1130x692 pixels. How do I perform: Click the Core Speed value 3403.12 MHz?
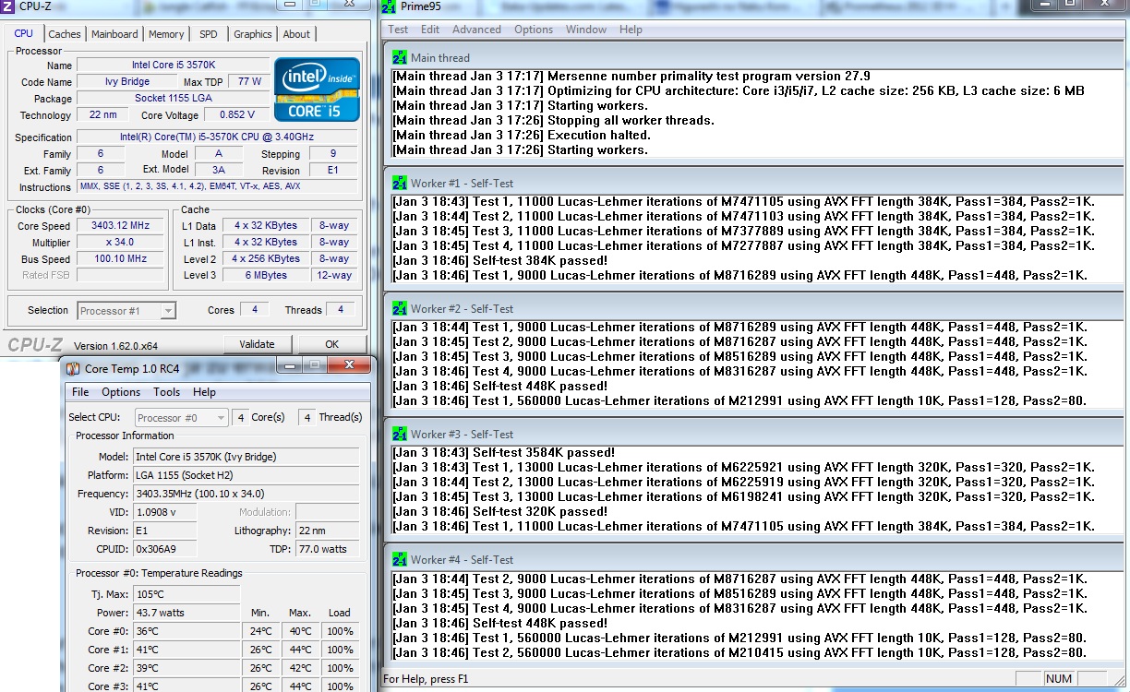point(120,226)
